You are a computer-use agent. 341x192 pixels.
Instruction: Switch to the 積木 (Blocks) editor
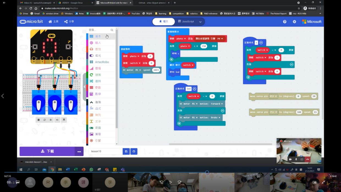pos(164,21)
